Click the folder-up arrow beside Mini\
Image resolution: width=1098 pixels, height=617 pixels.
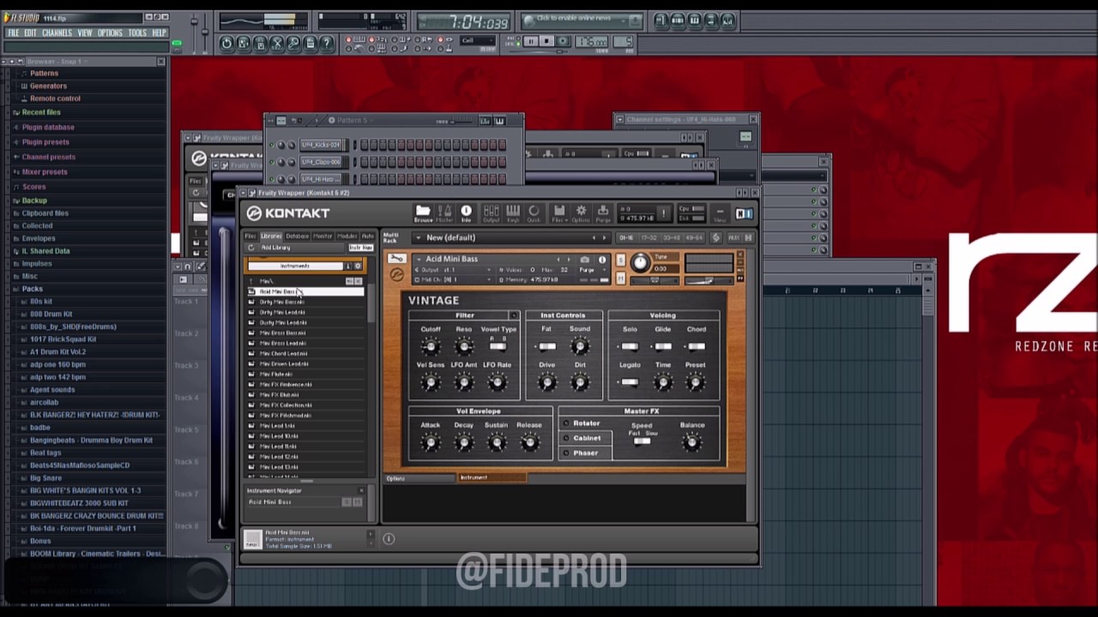tap(251, 281)
